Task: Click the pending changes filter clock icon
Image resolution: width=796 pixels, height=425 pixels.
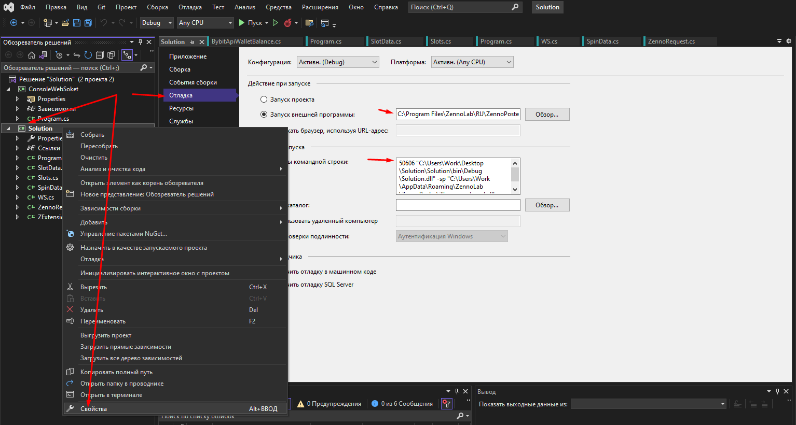Action: pyautogui.click(x=59, y=55)
